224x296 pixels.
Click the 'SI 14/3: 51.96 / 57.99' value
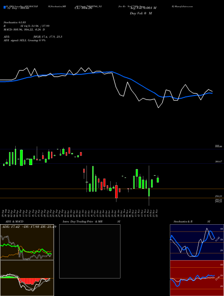tap(35, 26)
